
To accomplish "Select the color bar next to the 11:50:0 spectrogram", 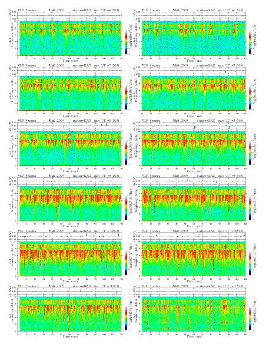I will click(250, 318).
